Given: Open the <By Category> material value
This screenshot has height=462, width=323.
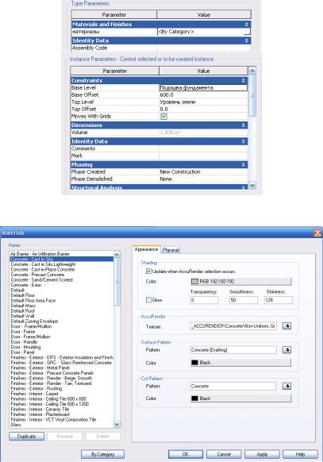Looking at the screenshot, I should click(204, 32).
